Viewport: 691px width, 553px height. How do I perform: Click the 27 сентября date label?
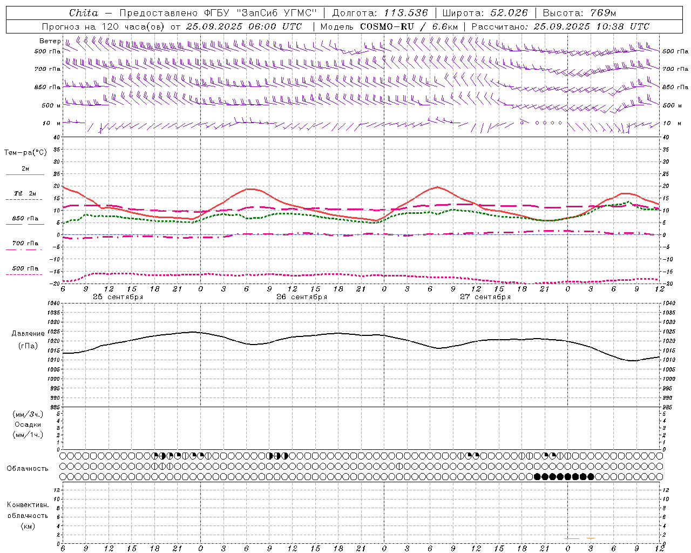click(x=485, y=297)
